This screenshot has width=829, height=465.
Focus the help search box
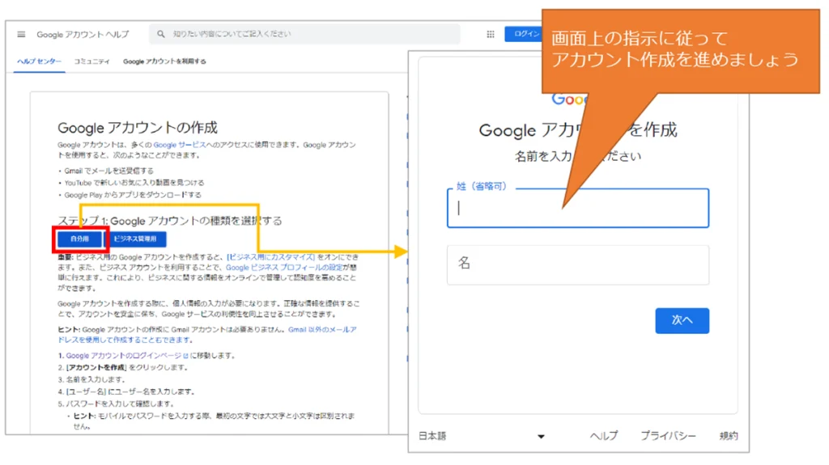click(308, 35)
